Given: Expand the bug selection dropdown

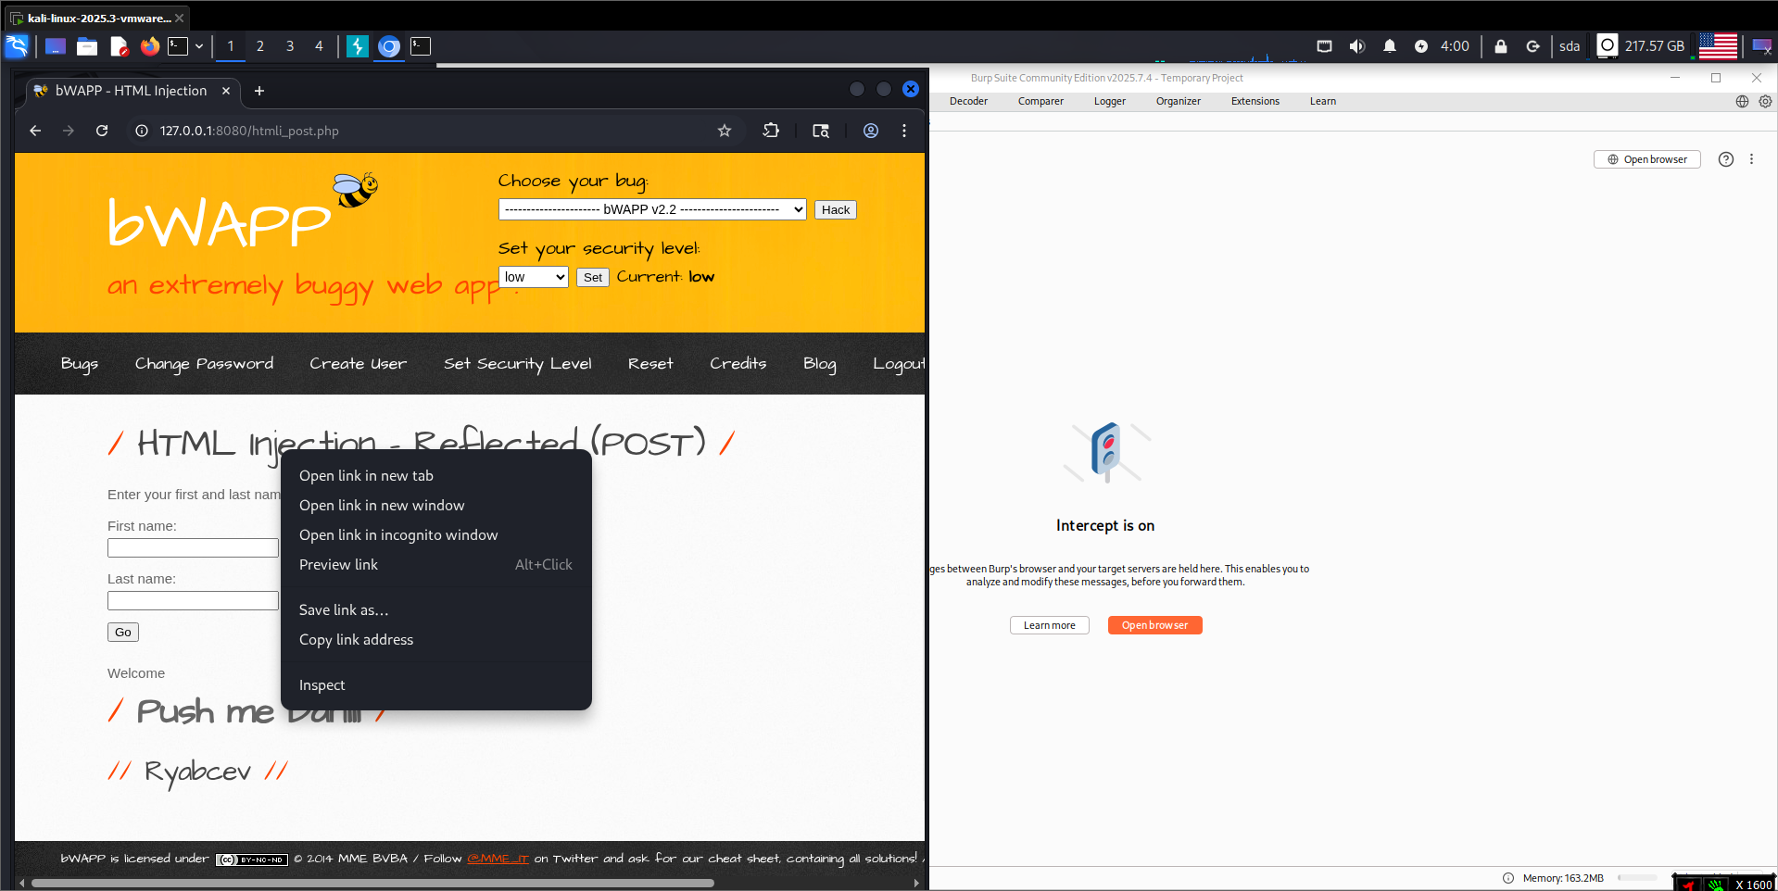Looking at the screenshot, I should point(652,210).
